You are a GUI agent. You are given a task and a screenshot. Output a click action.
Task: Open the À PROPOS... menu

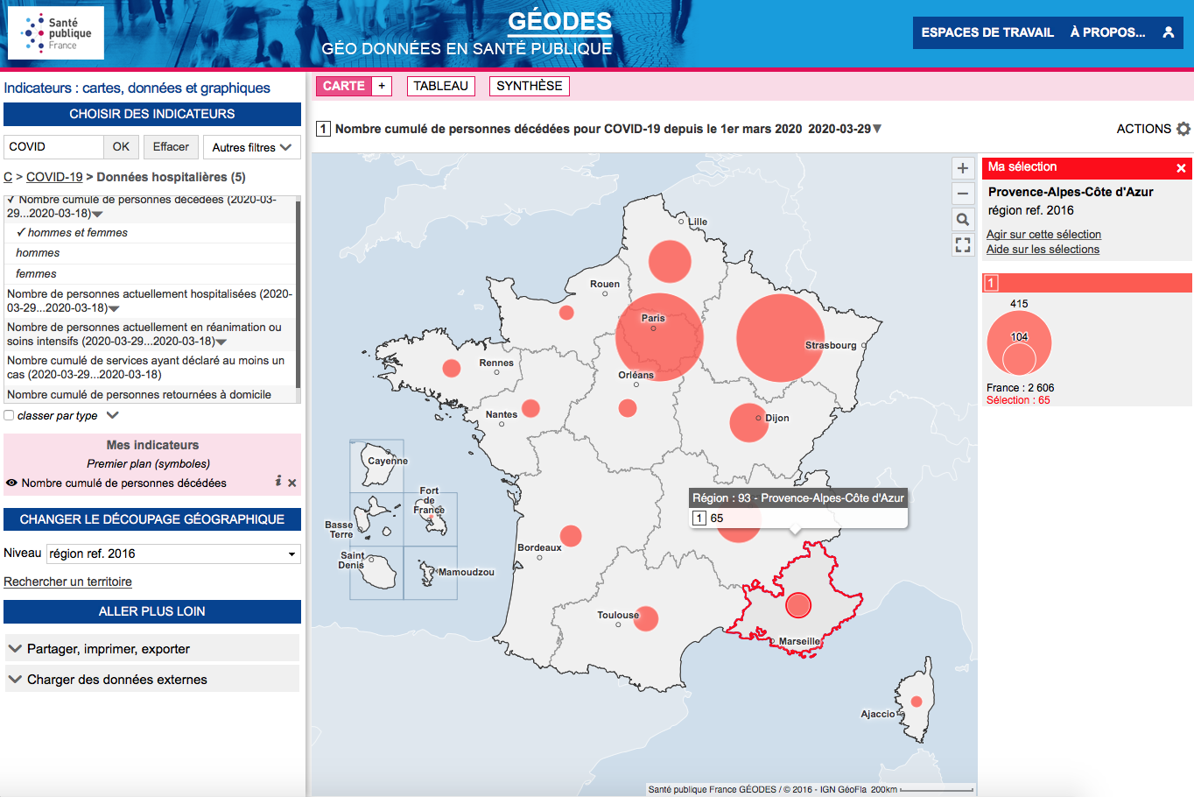pos(1107,32)
